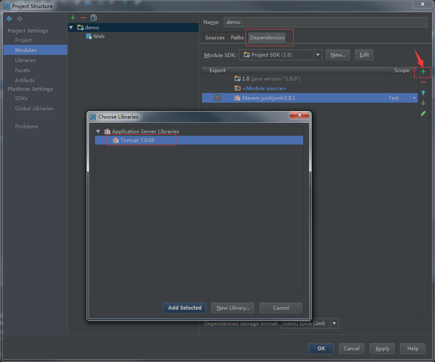This screenshot has width=435, height=362.
Task: Click the Scope column header
Action: pyautogui.click(x=402, y=70)
